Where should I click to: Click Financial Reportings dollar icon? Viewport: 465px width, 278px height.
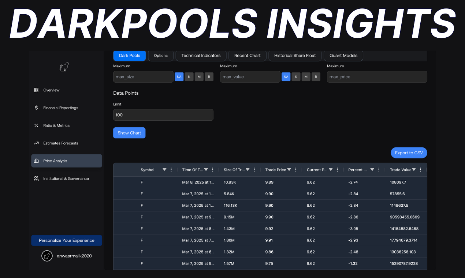coord(36,108)
